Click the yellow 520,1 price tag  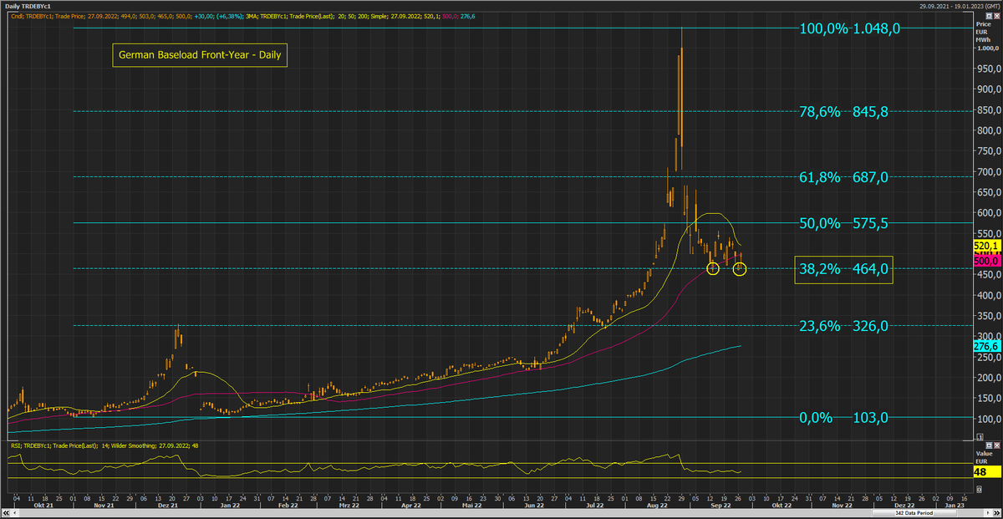click(987, 247)
